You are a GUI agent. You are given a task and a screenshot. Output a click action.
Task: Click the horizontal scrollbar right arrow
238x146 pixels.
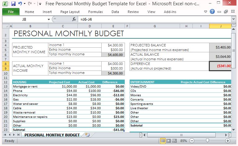(x=226, y=135)
